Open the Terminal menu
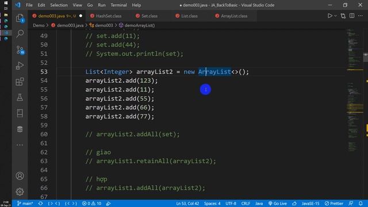This screenshot has width=368, height=207. (x=119, y=5)
